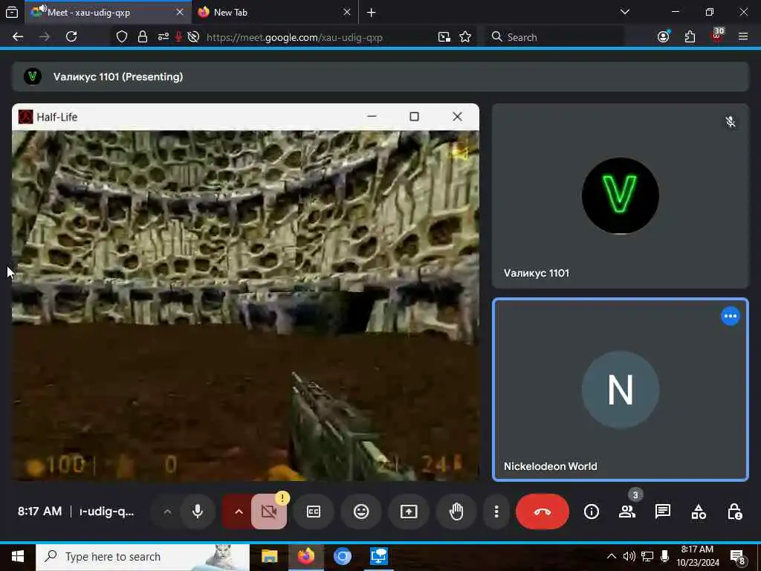Click the Firefox taskbar icon

tap(305, 556)
